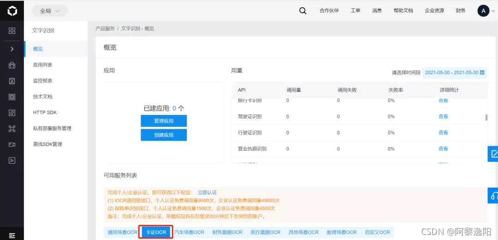Click the feedback edit icon on right edge
This screenshot has height=240, width=498.
[x=493, y=154]
